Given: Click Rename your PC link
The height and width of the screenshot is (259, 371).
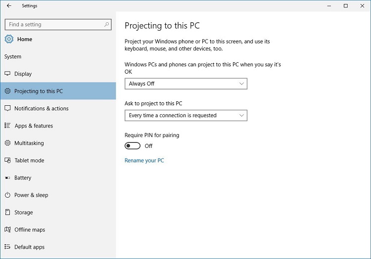Looking at the screenshot, I should [144, 161].
